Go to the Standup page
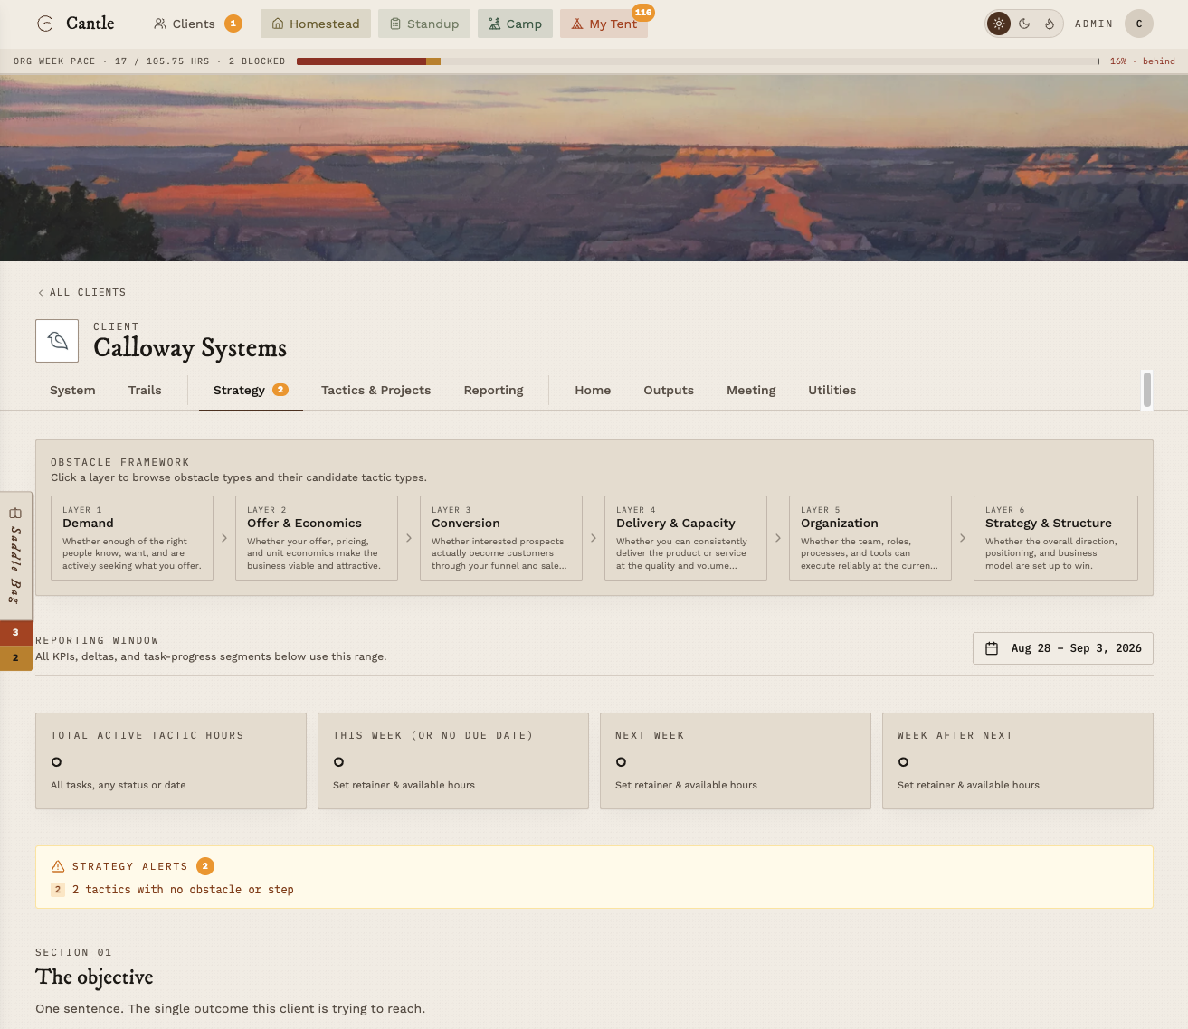This screenshot has width=1188, height=1029. [x=424, y=24]
